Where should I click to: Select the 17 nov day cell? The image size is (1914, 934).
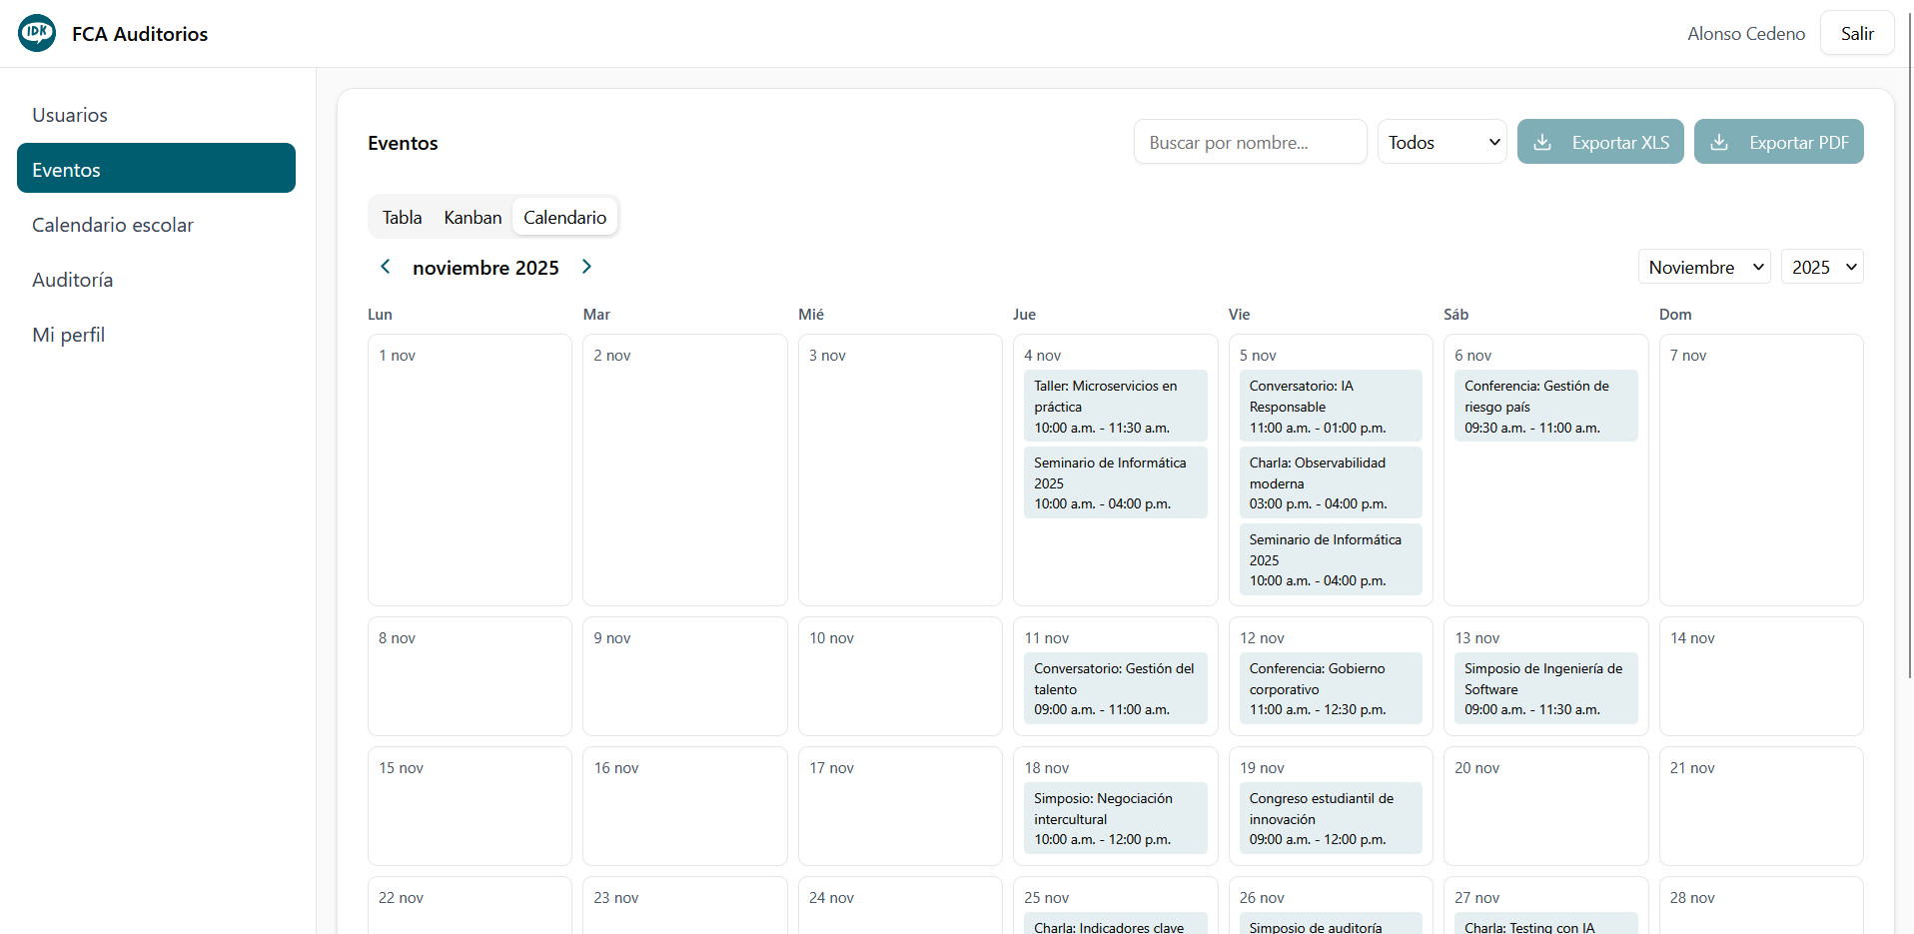pos(900,806)
